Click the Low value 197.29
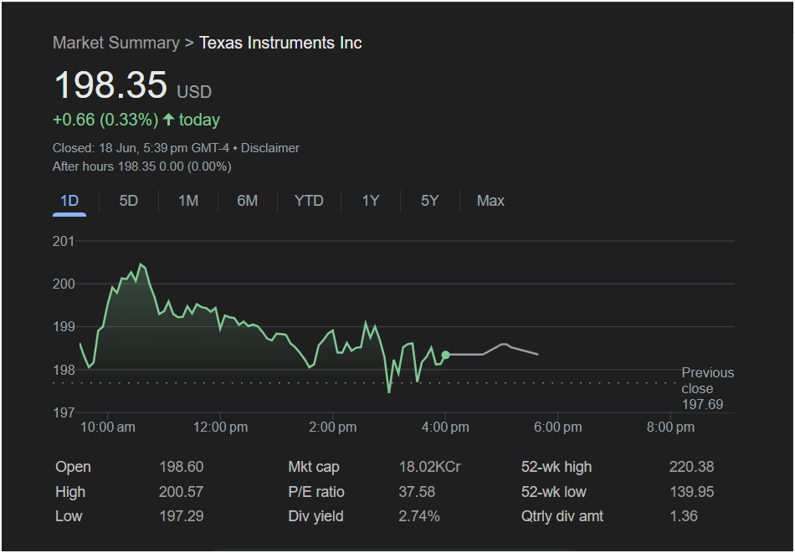Viewport: 795px width, 553px height. [182, 516]
